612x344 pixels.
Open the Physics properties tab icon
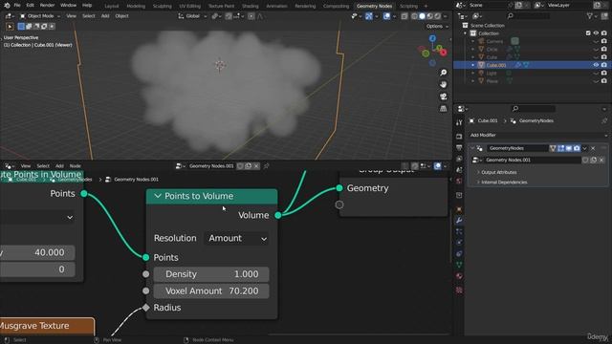pyautogui.click(x=459, y=242)
